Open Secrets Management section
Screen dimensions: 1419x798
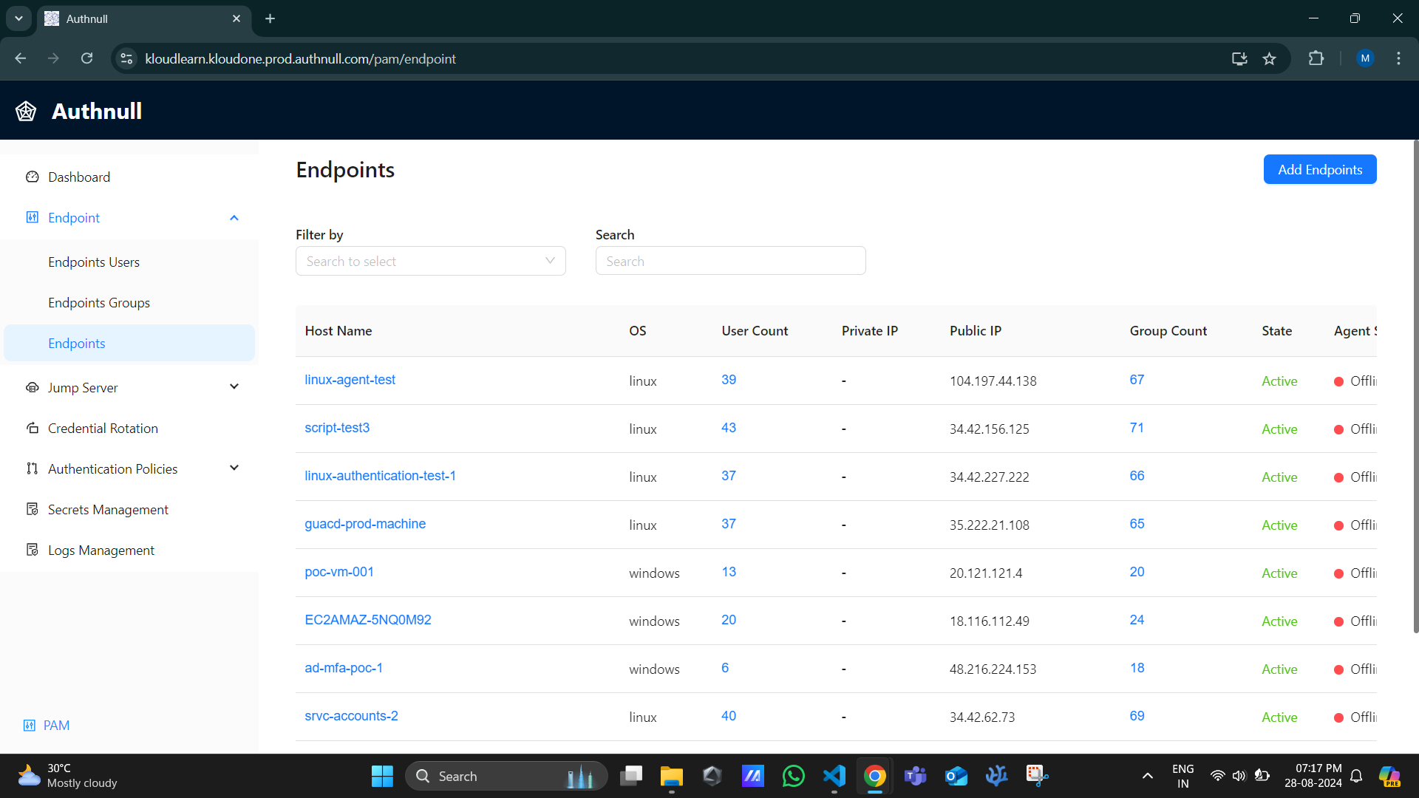[108, 508]
